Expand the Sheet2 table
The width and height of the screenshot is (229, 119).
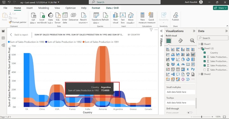coord(199,74)
